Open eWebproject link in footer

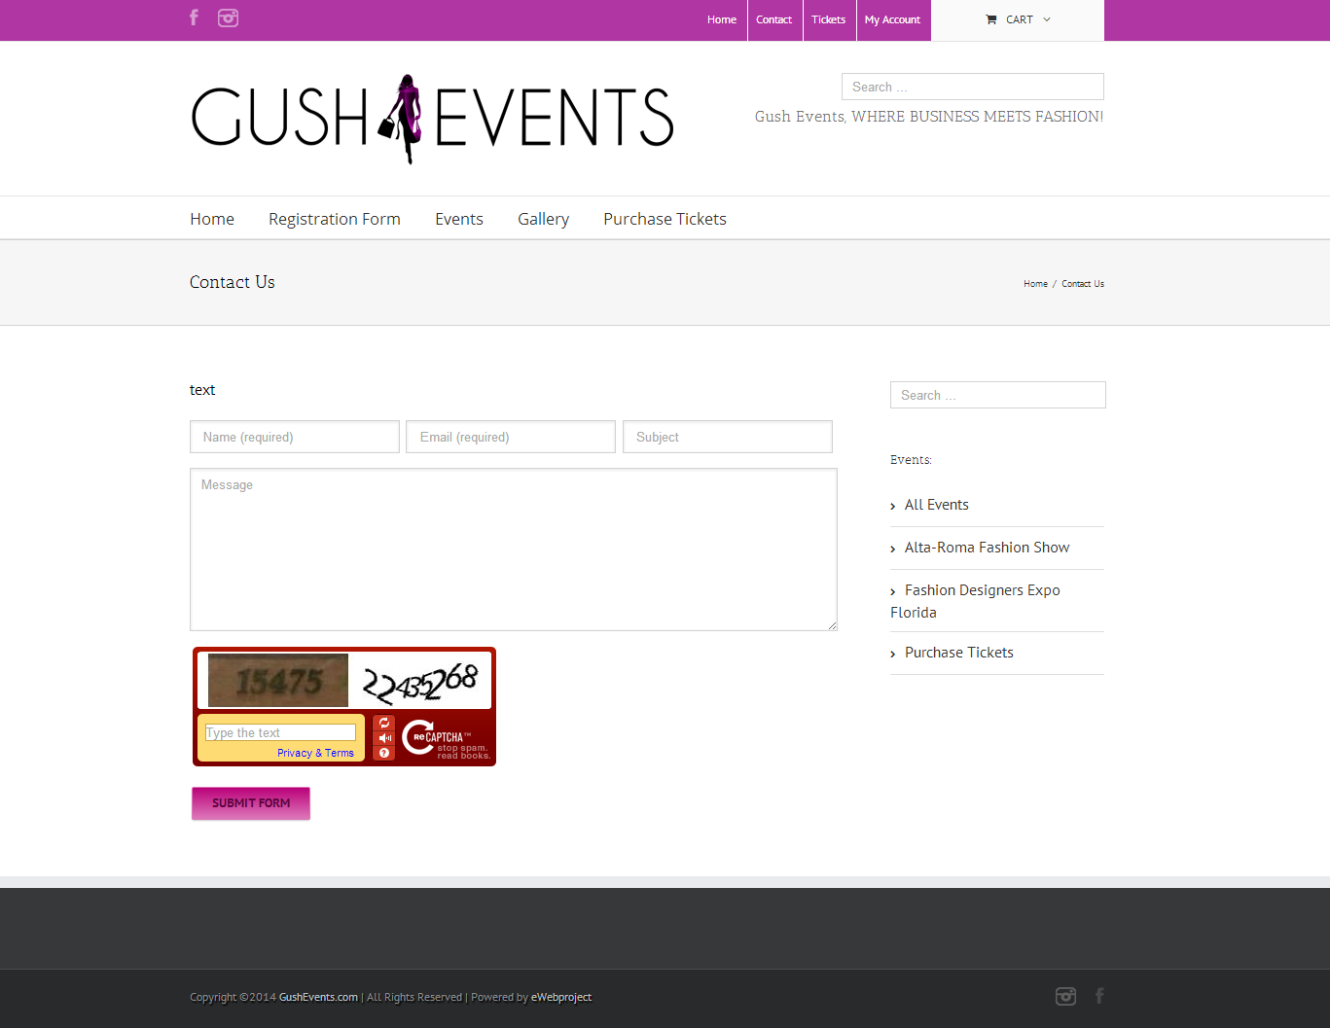coord(561,997)
